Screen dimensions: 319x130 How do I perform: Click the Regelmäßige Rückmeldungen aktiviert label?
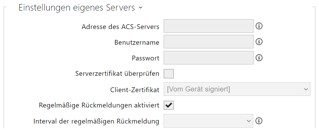[99, 105]
